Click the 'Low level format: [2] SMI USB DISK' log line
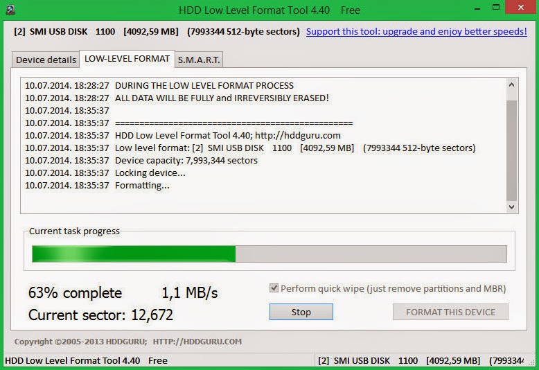The height and width of the screenshot is (370, 539). click(250, 148)
